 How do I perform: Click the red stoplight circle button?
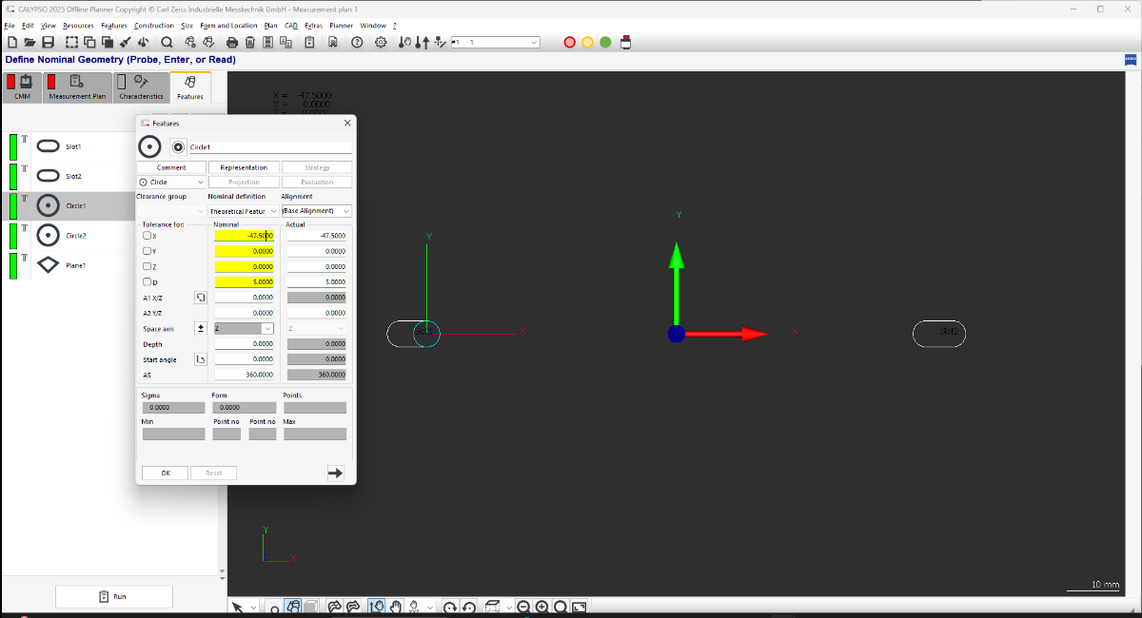coord(570,42)
